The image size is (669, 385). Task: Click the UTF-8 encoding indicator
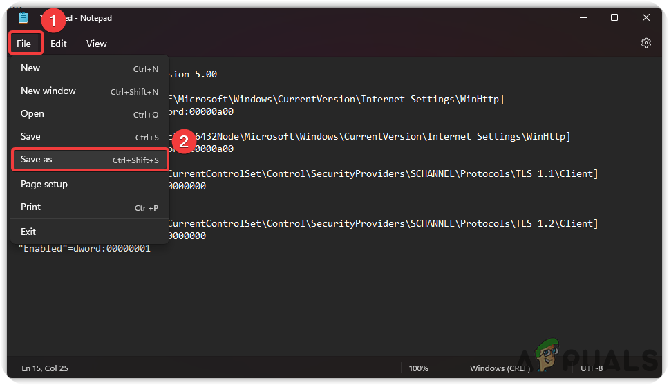[592, 368]
